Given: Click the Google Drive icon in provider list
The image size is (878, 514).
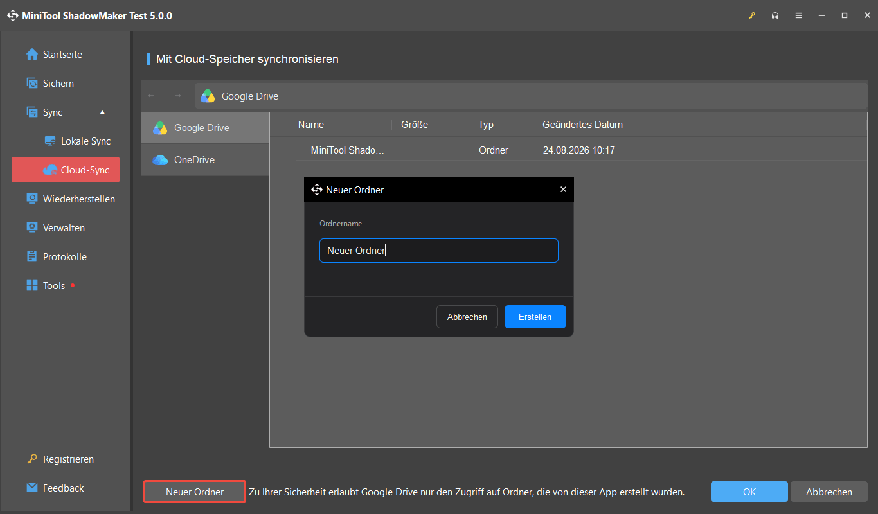Looking at the screenshot, I should tap(160, 128).
